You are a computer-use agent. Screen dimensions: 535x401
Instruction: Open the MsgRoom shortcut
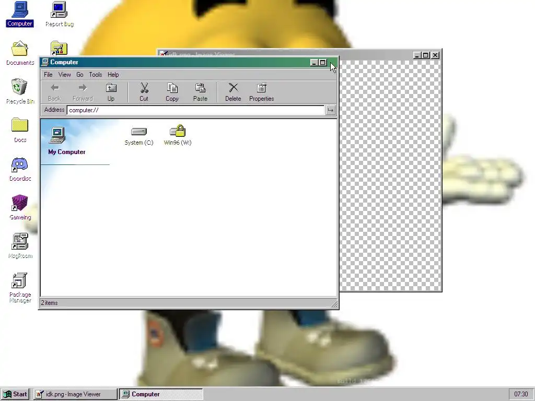coord(20,246)
